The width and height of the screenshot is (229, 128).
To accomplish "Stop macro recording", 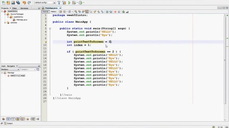I will pyautogui.click(x=119, y=12).
